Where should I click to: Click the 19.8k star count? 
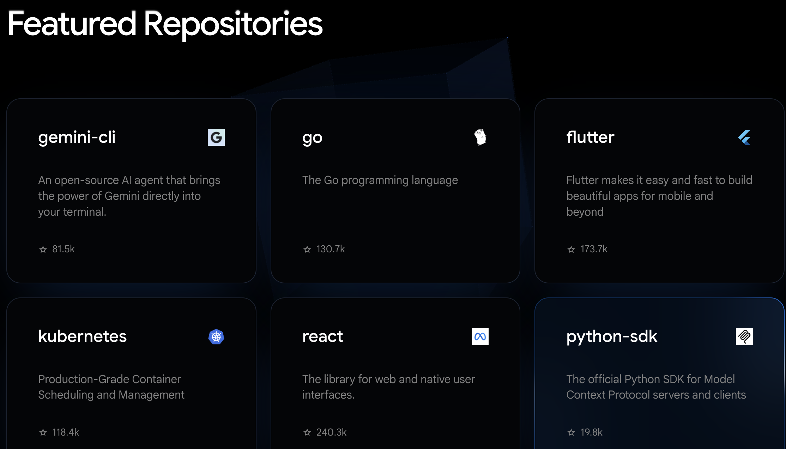click(591, 432)
